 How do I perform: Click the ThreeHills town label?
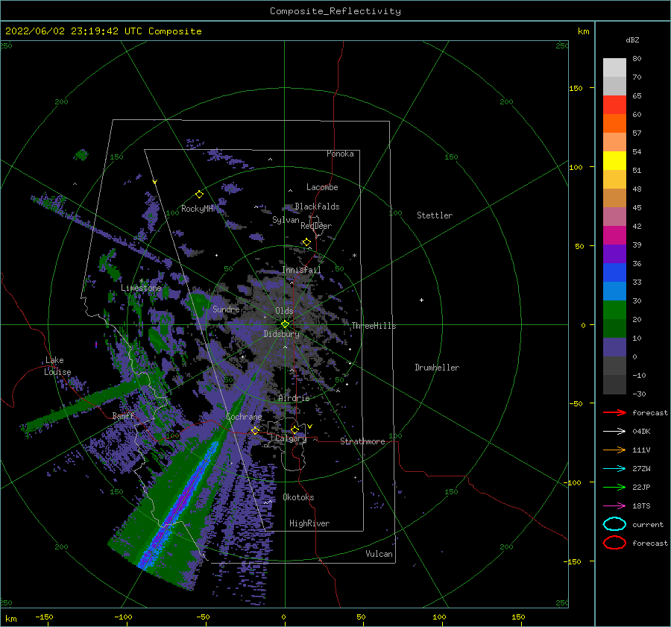point(374,326)
